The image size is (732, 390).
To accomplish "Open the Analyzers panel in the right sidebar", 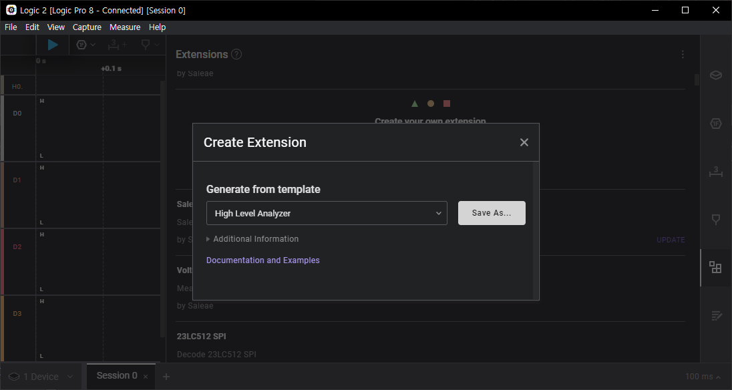I will coord(716,124).
